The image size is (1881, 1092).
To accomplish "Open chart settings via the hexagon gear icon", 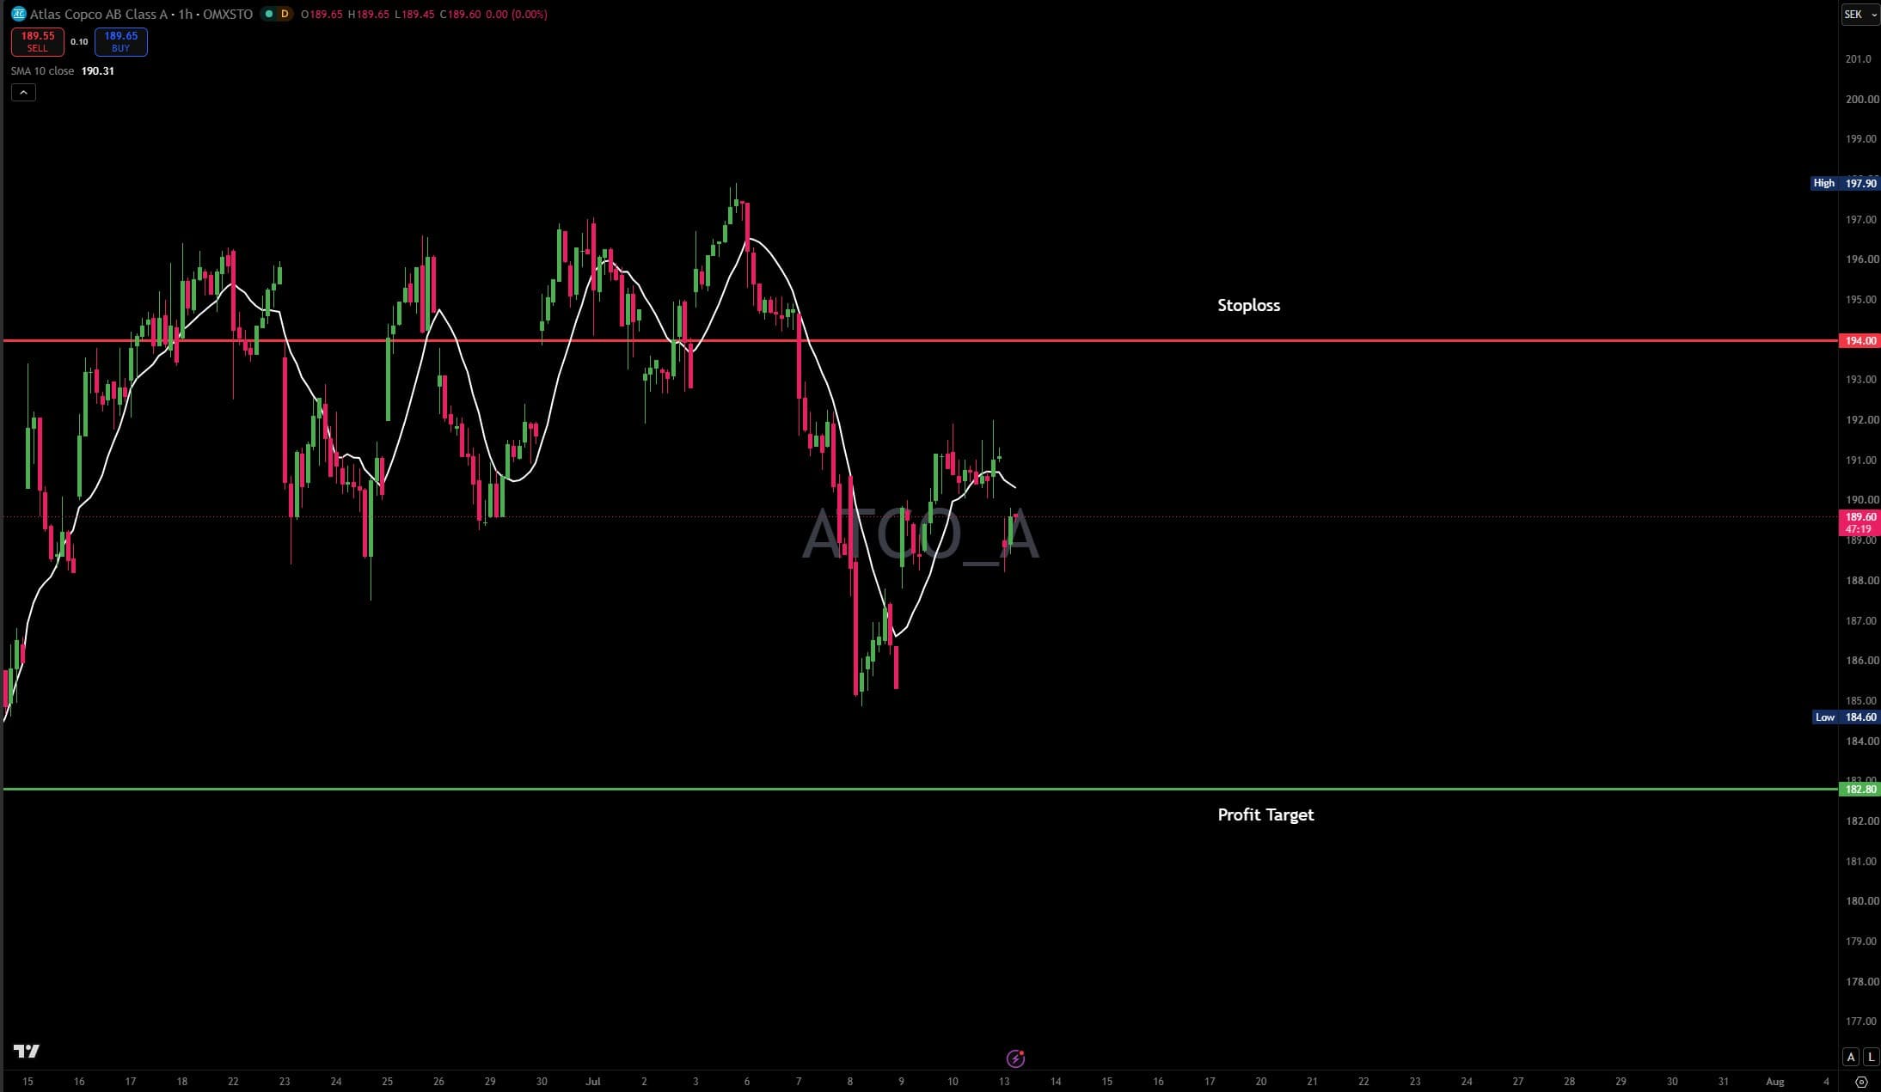I will point(1862,1082).
